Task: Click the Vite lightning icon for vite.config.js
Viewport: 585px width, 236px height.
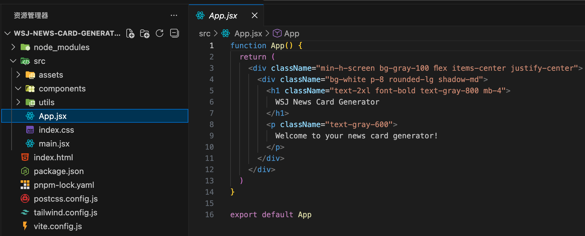Action: pyautogui.click(x=25, y=226)
